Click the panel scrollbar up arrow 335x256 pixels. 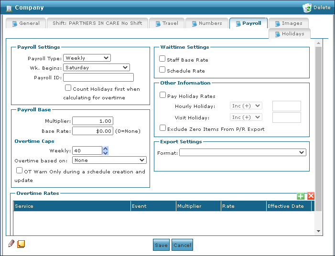point(319,43)
